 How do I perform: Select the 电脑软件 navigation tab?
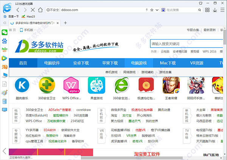coord(52,63)
